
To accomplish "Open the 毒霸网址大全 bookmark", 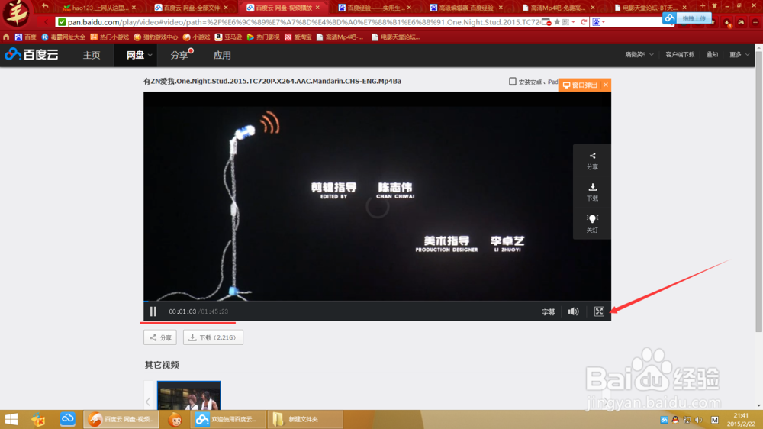I will tap(63, 37).
